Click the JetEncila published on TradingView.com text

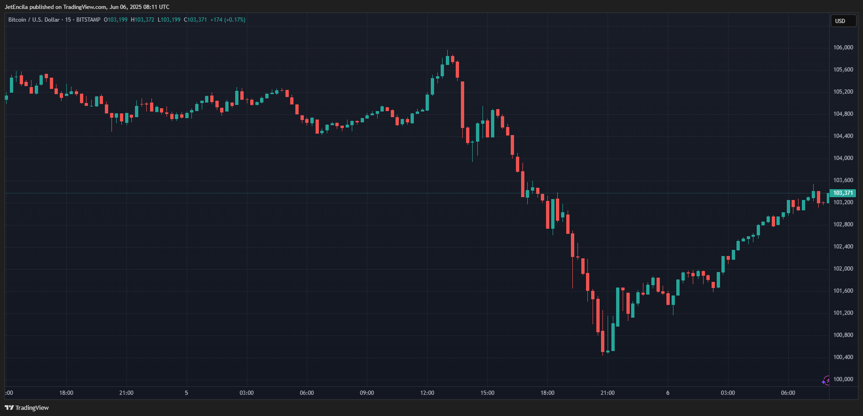coord(87,7)
